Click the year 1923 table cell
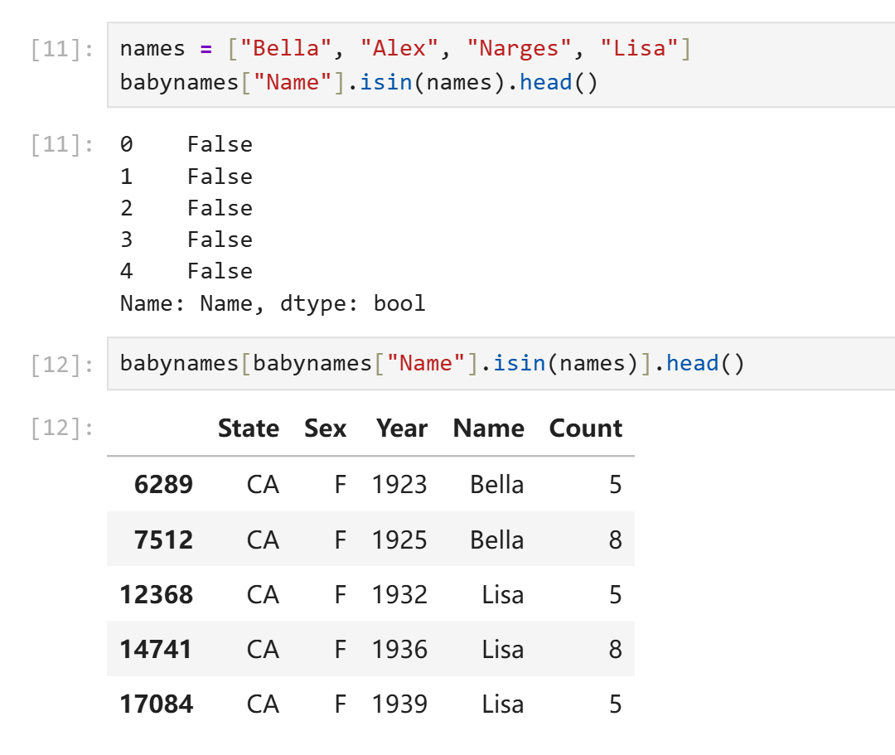Screen dimensions: 895x755 tap(399, 485)
